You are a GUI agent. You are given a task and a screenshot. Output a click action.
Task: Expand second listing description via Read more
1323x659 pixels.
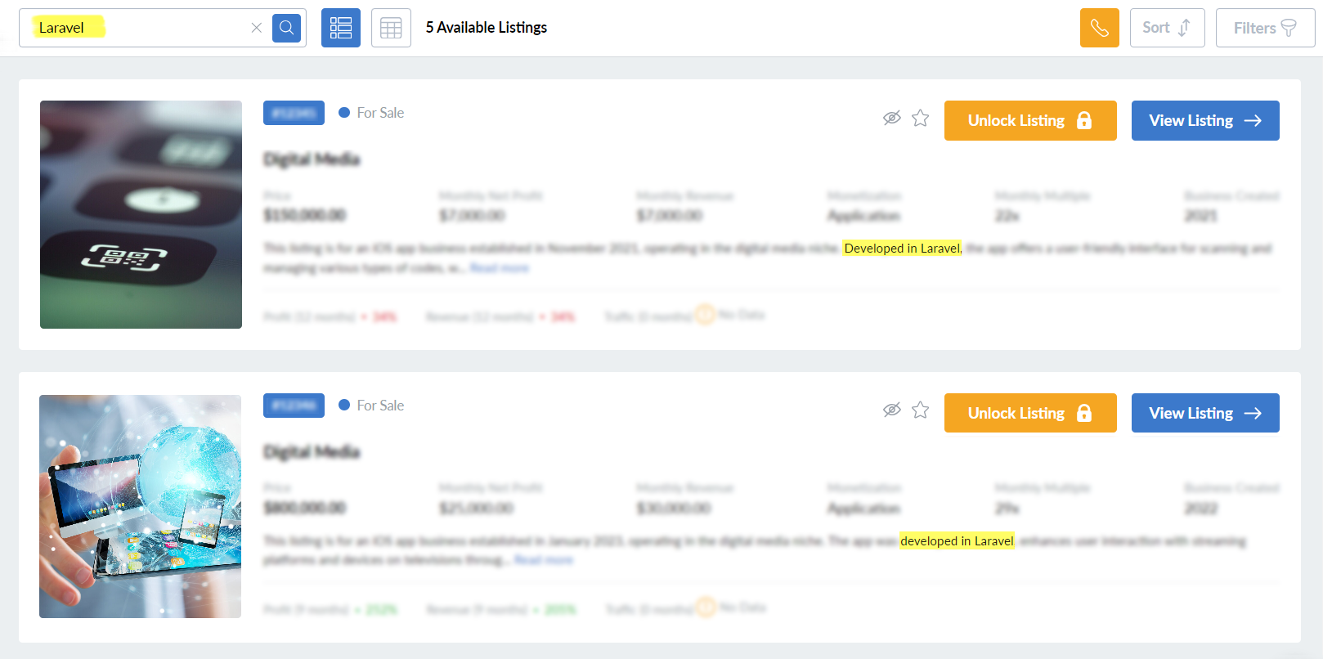click(x=544, y=560)
